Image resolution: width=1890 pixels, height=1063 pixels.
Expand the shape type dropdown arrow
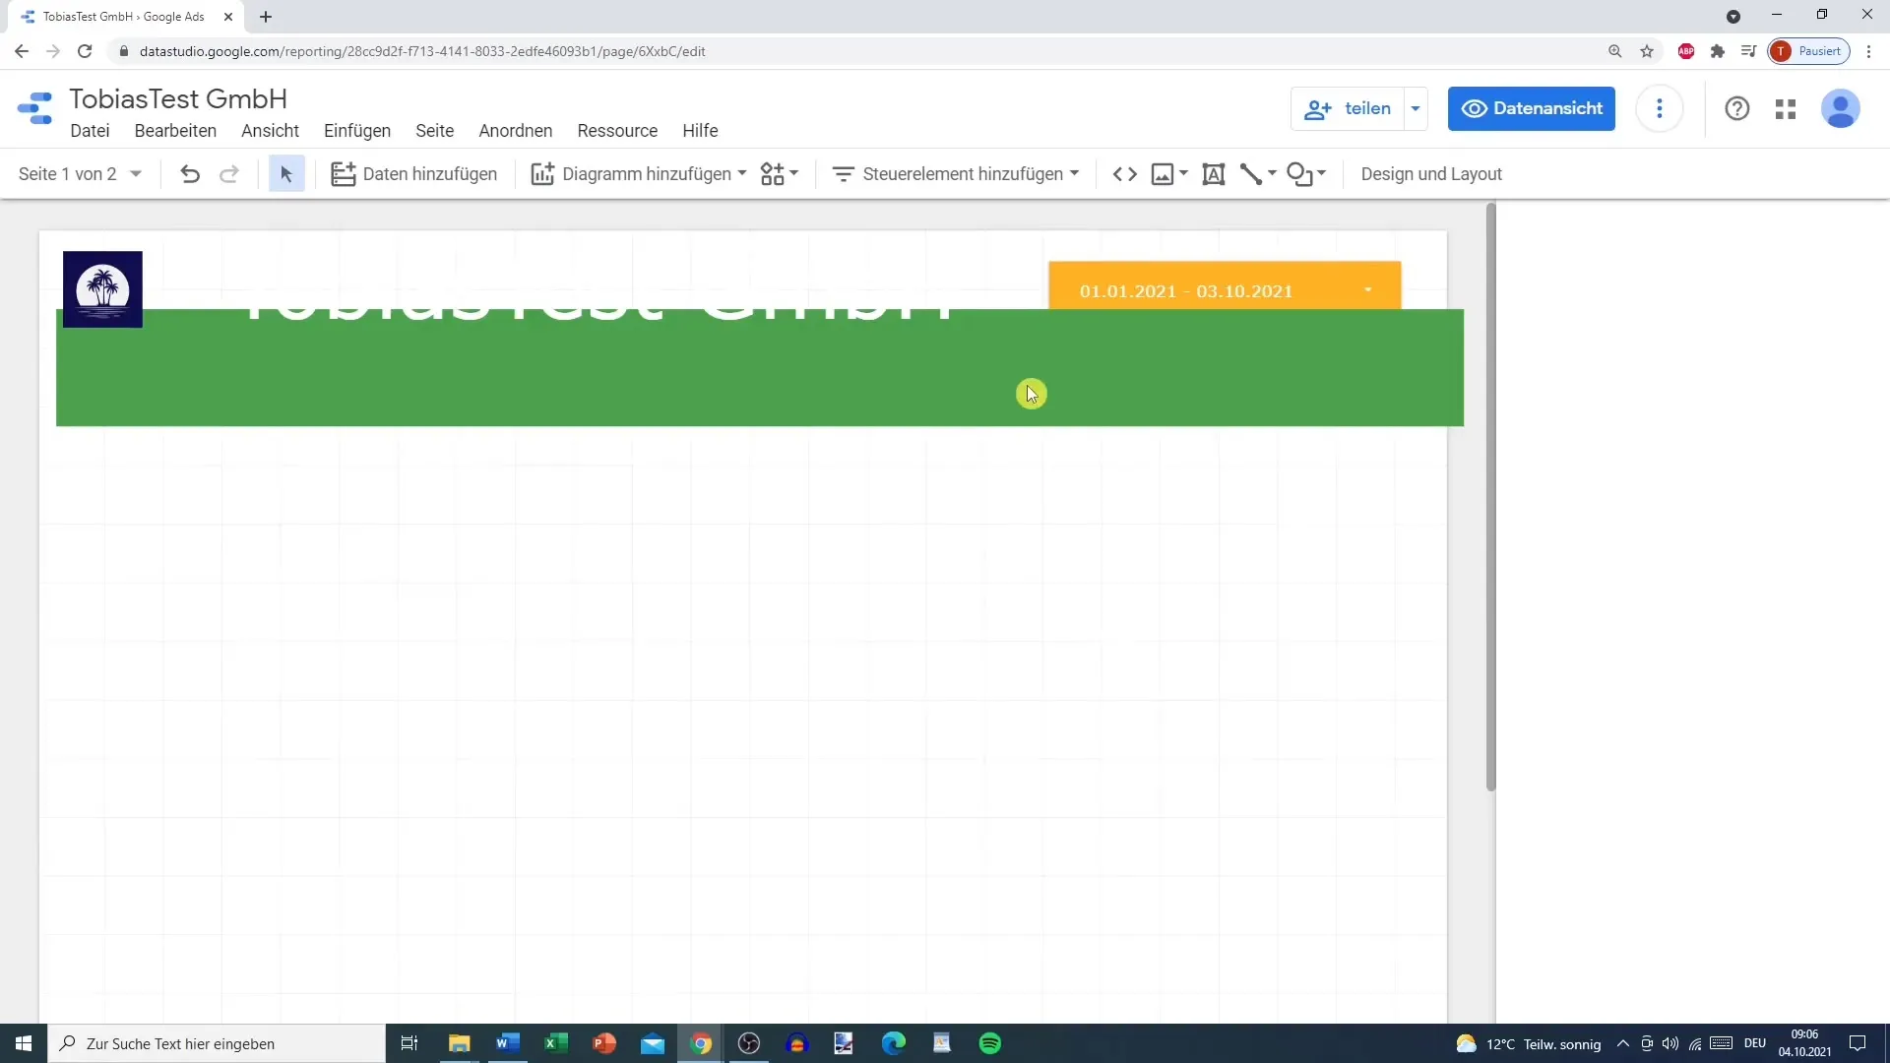coord(1321,173)
